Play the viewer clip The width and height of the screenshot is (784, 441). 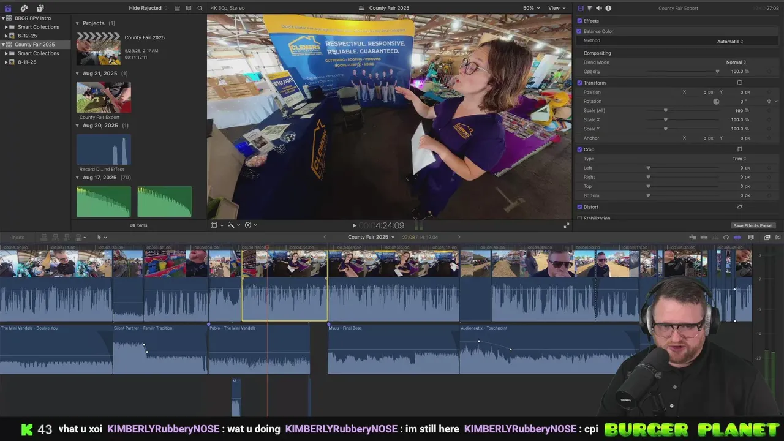(x=354, y=225)
